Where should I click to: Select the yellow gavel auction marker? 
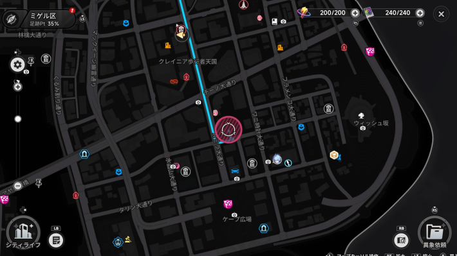[x=128, y=239]
